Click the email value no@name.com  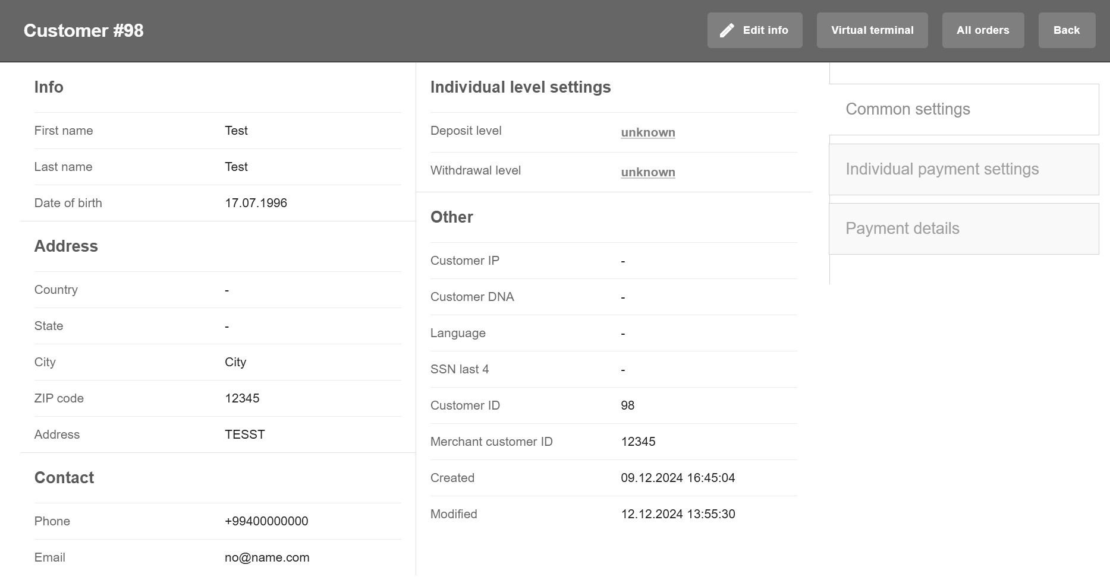point(267,557)
